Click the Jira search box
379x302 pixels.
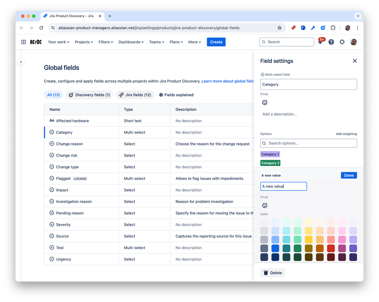[x=287, y=42]
